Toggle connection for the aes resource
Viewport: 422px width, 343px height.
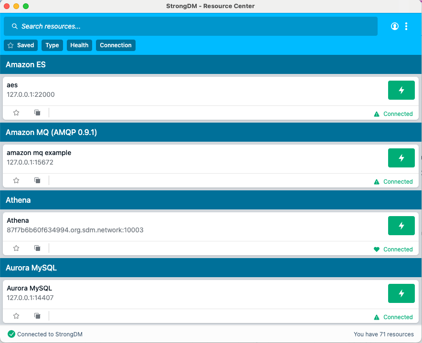pyautogui.click(x=401, y=90)
